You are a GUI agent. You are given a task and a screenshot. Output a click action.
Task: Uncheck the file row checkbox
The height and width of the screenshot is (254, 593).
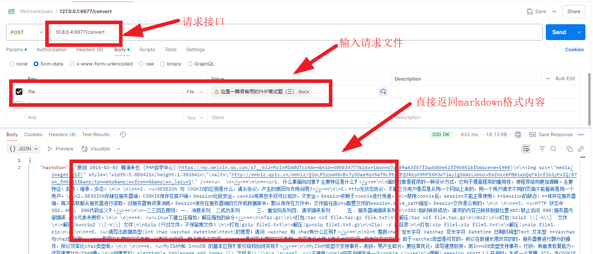tap(19, 92)
